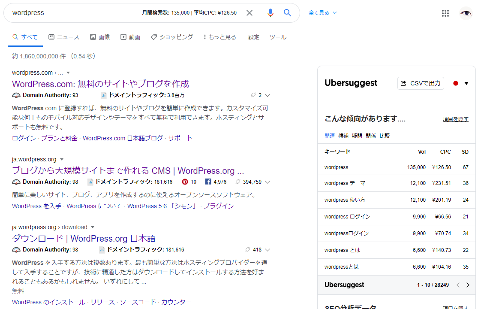The image size is (478, 309).
Task: Submit search using the magnifier icon
Action: click(x=287, y=13)
